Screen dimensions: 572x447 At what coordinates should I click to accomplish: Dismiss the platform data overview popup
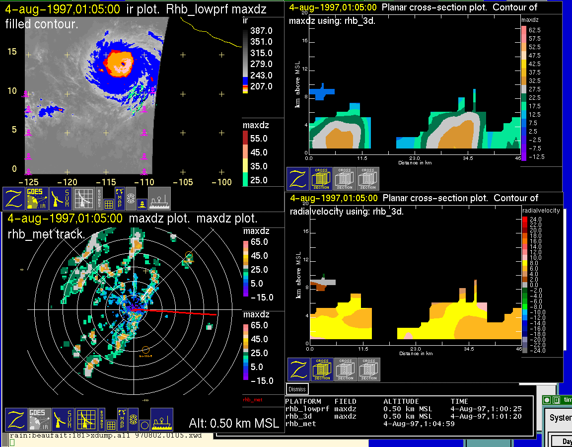[x=297, y=389]
